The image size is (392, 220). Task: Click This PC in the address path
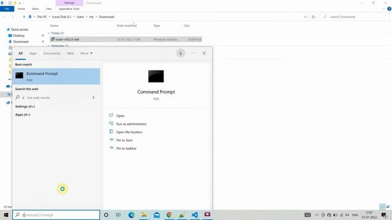coord(42,16)
